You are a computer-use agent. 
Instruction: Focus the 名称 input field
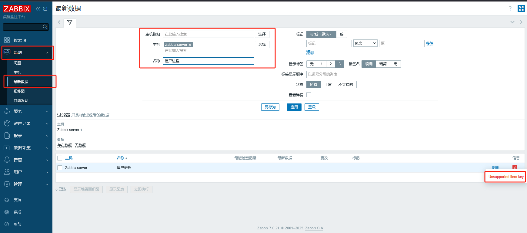(x=208, y=61)
